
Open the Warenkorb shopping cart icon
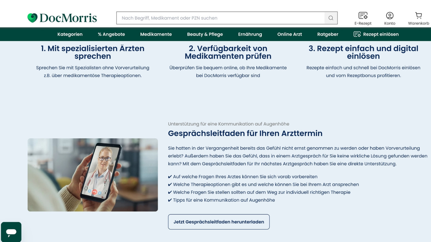click(x=418, y=15)
